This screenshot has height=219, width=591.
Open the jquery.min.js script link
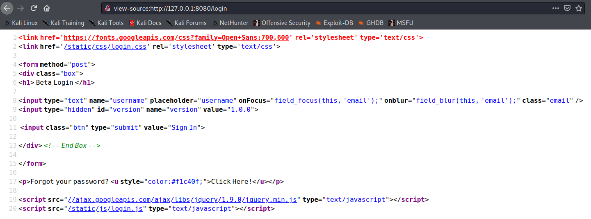click(x=183, y=200)
